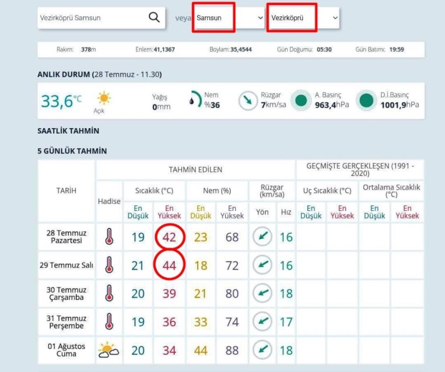Expand the SAATLİK TAHMİN section
The height and width of the screenshot is (372, 445).
(68, 131)
